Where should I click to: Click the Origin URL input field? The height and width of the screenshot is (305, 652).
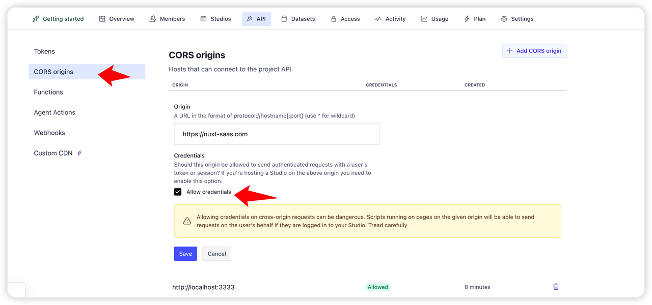pos(277,134)
